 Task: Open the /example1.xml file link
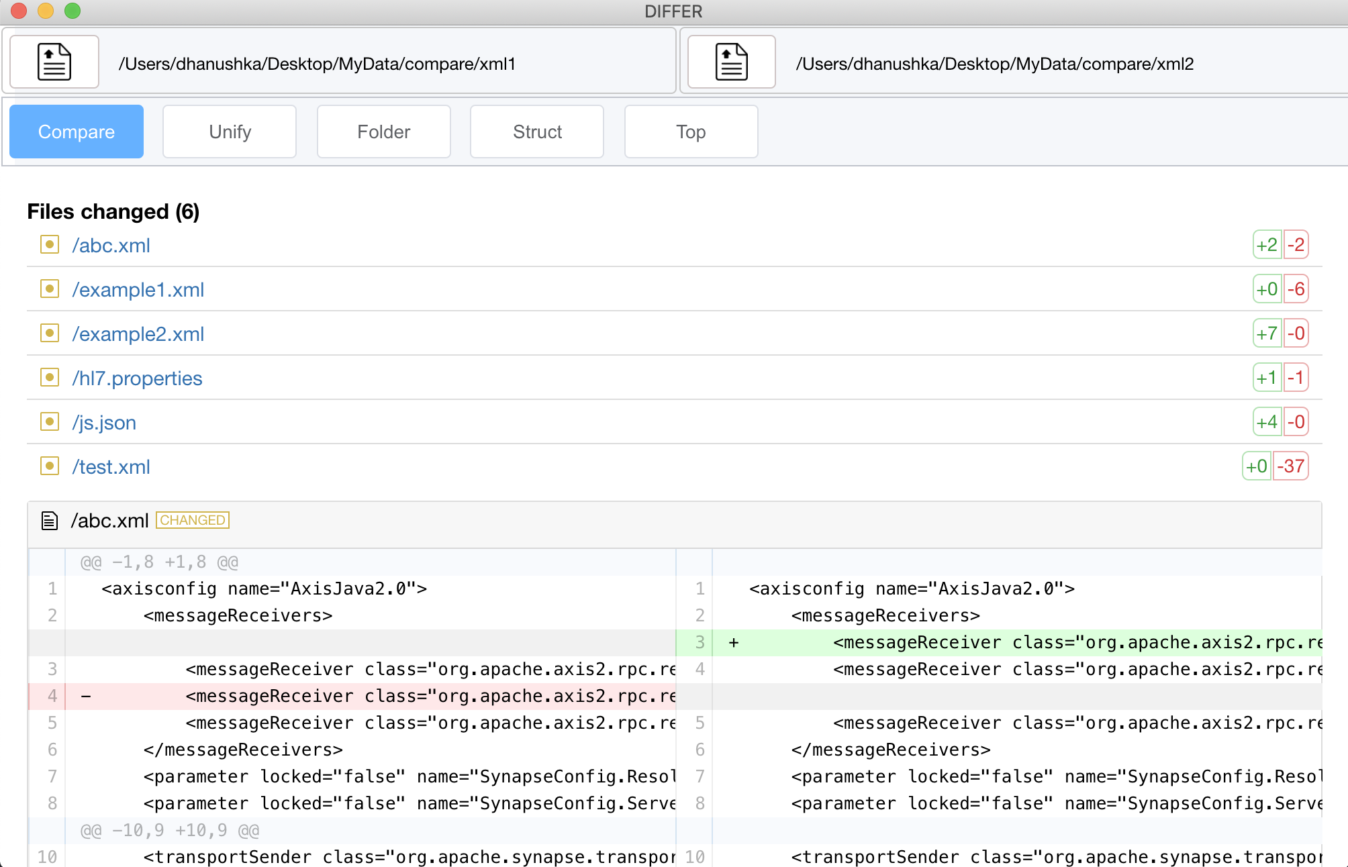coord(138,290)
